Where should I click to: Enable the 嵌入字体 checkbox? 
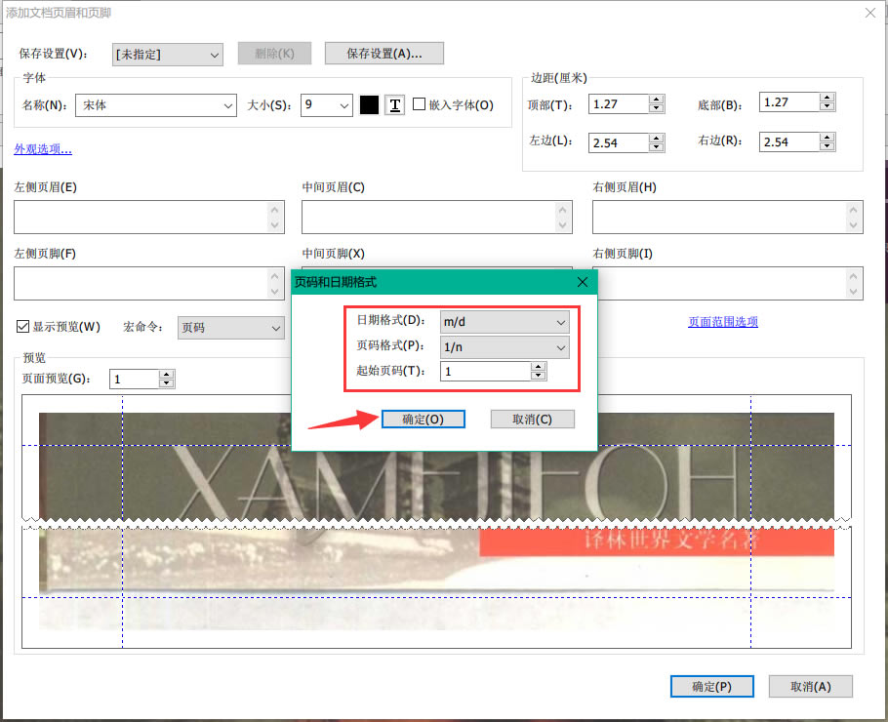419,104
